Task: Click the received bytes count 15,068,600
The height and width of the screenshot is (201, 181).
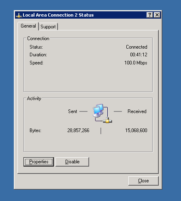Action: pyautogui.click(x=136, y=130)
